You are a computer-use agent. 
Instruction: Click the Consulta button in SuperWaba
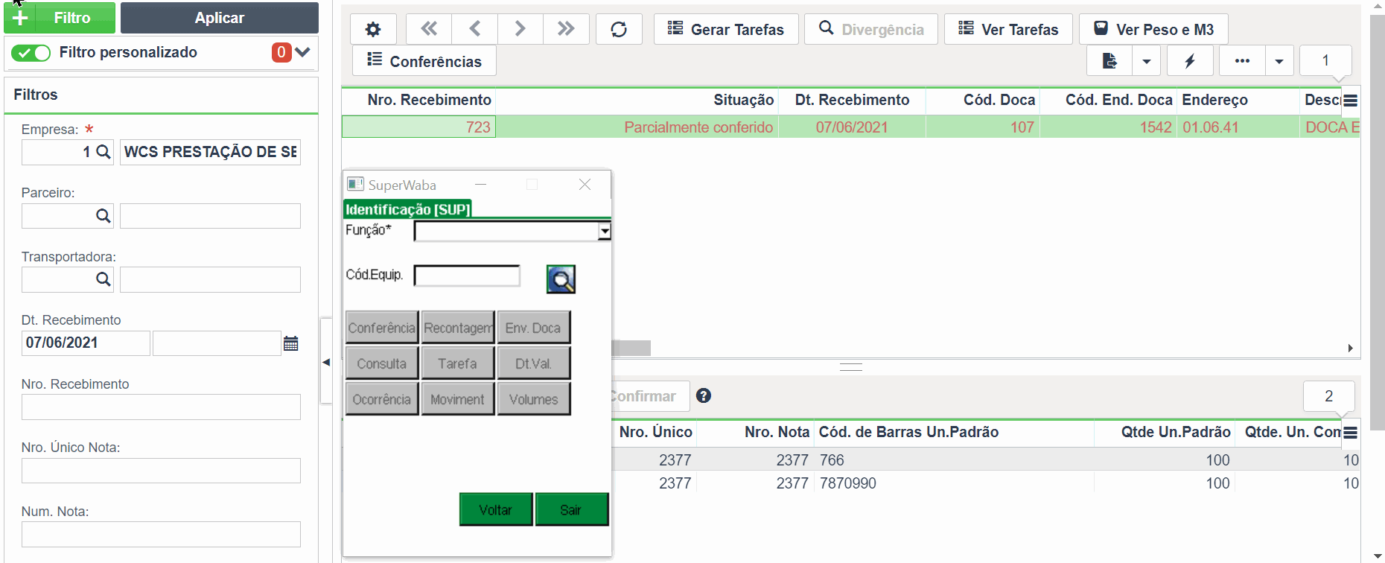tap(382, 363)
